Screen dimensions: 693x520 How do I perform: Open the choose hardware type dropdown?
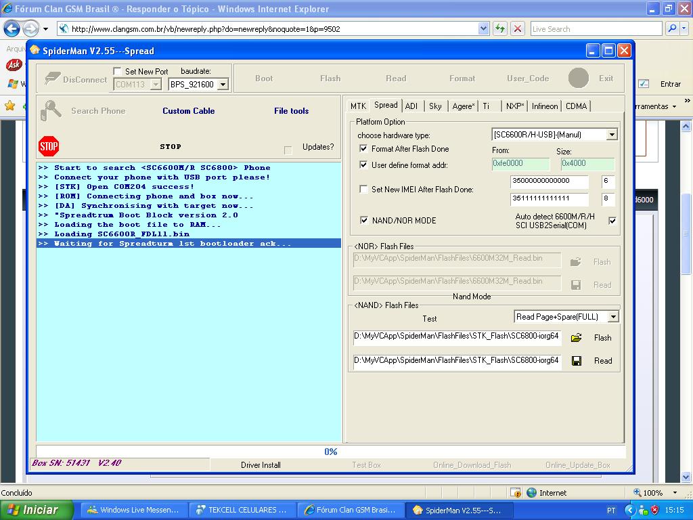612,135
